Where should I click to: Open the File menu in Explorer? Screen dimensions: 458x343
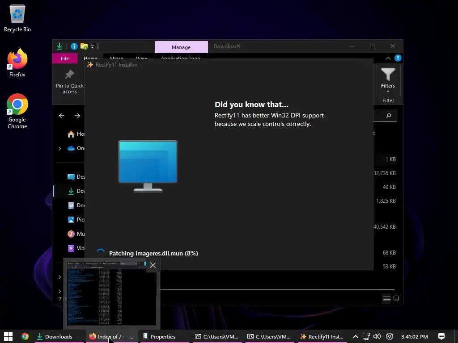click(65, 59)
